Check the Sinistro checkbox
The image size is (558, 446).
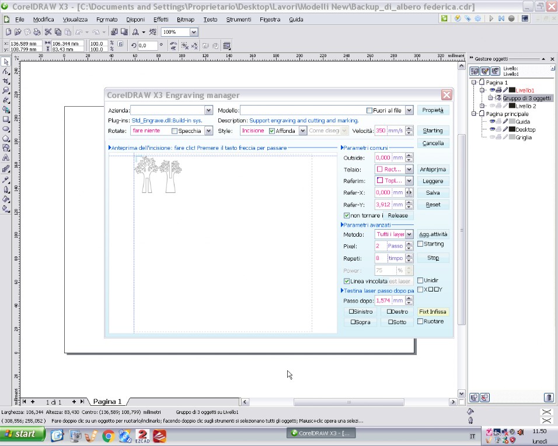coord(351,311)
